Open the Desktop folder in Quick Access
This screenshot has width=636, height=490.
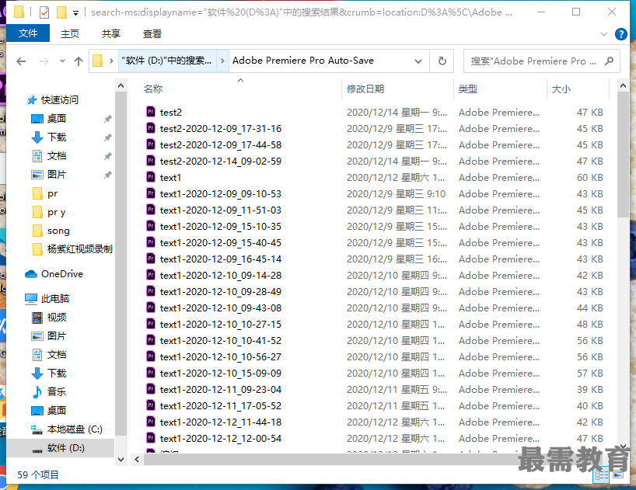[x=57, y=119]
